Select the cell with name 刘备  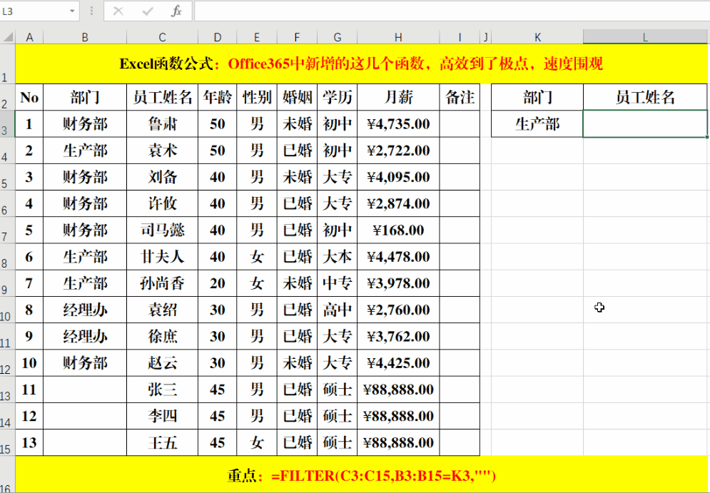(x=162, y=177)
